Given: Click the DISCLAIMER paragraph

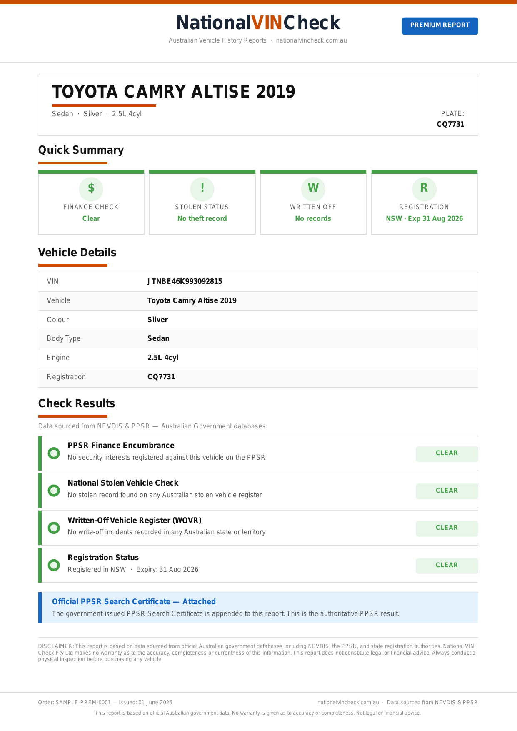Looking at the screenshot, I should pyautogui.click(x=257, y=653).
